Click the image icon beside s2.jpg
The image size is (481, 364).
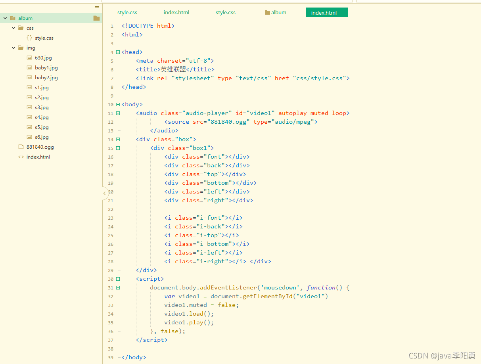coord(29,97)
